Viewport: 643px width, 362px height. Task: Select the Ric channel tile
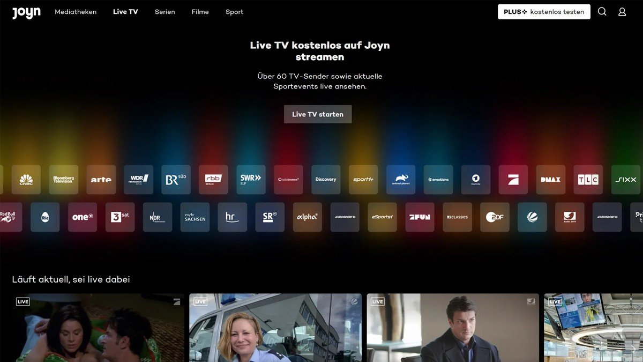[x=45, y=217]
